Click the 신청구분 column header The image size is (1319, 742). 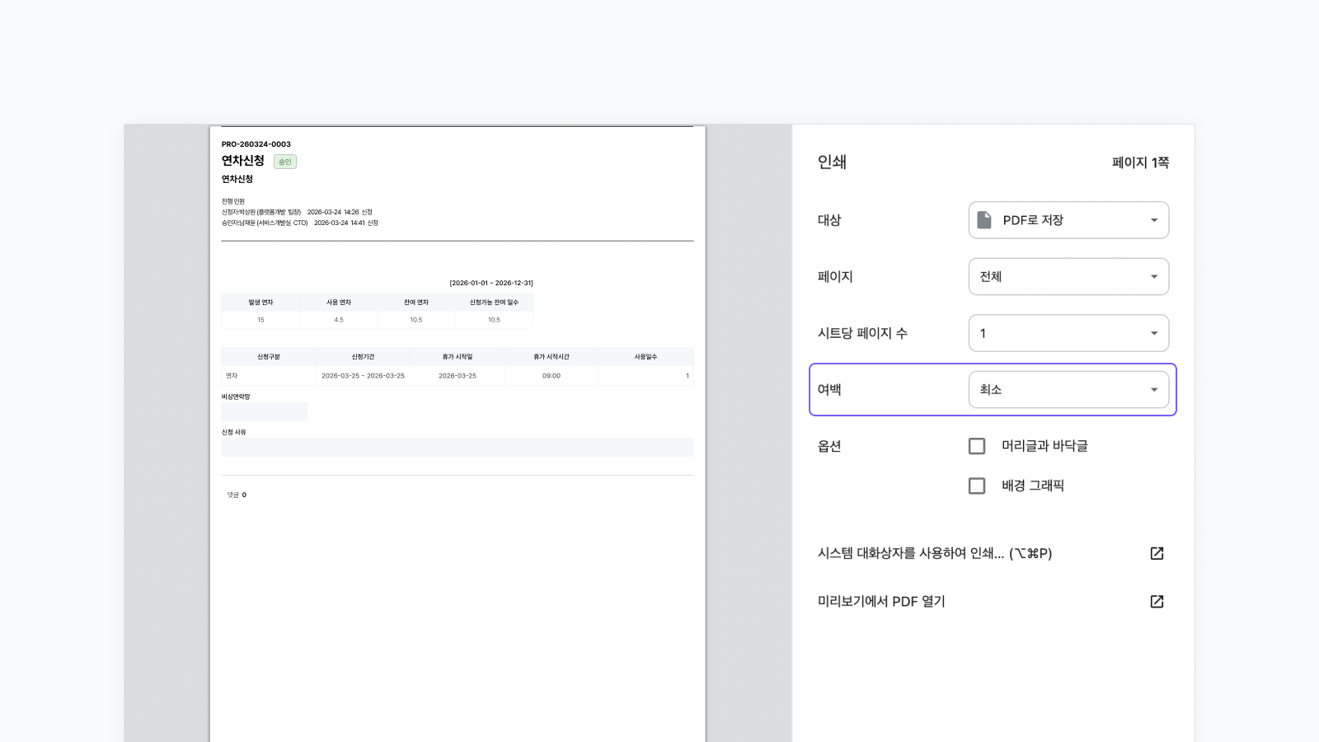pyautogui.click(x=269, y=357)
